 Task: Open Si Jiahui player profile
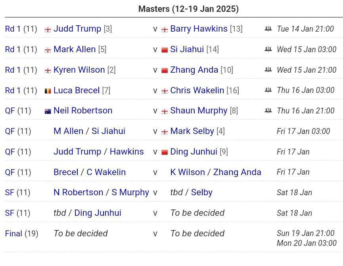click(x=187, y=49)
